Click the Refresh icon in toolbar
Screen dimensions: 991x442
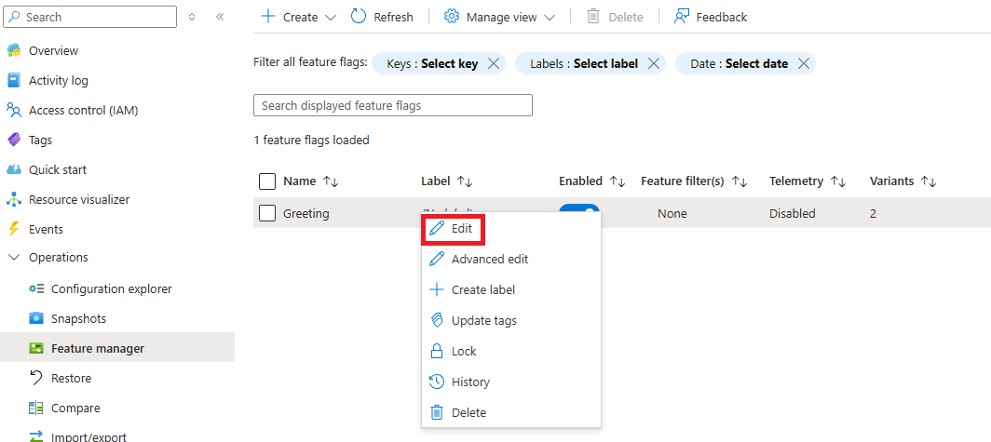click(359, 17)
